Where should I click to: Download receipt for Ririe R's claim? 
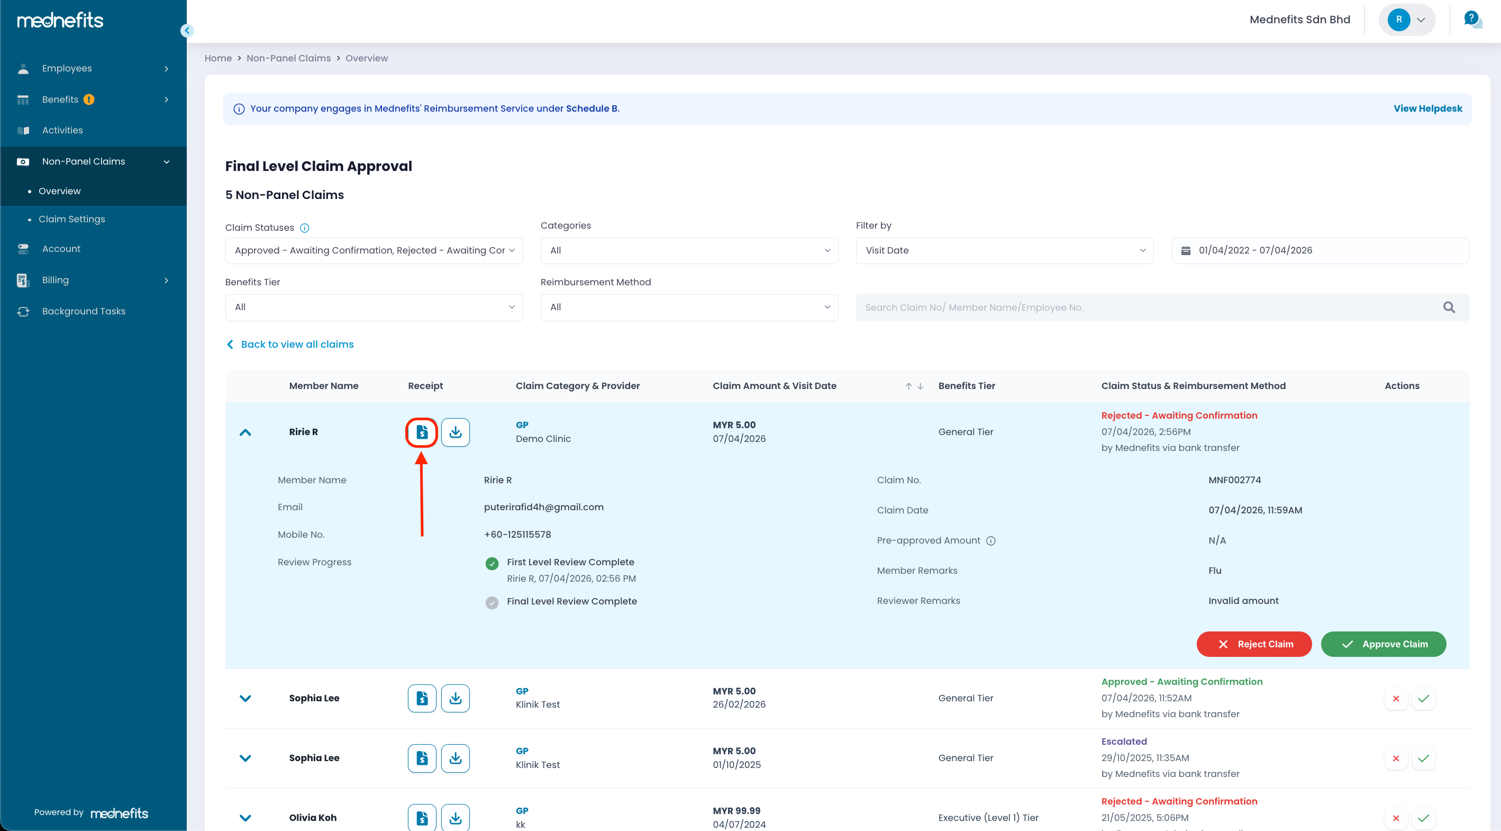tap(455, 432)
